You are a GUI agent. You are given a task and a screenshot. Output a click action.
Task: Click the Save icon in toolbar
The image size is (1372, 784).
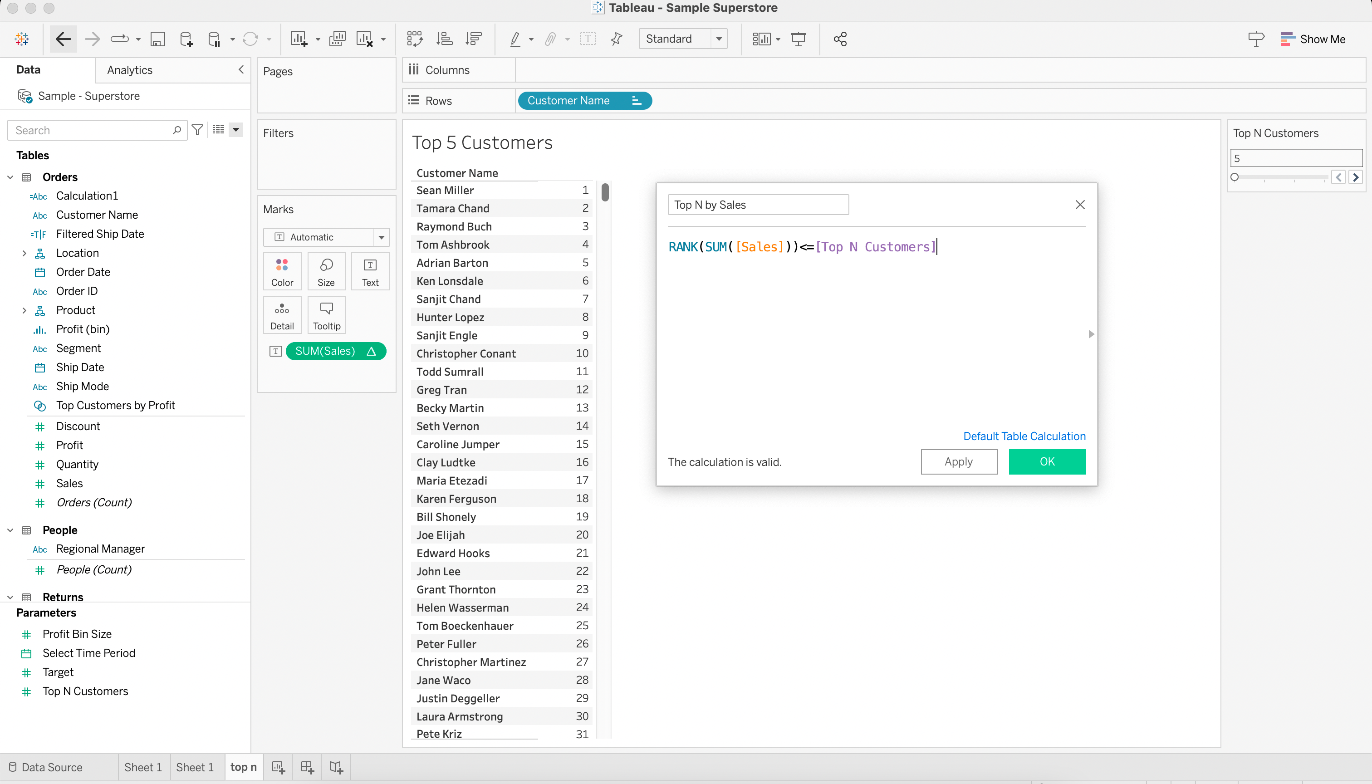pyautogui.click(x=157, y=39)
